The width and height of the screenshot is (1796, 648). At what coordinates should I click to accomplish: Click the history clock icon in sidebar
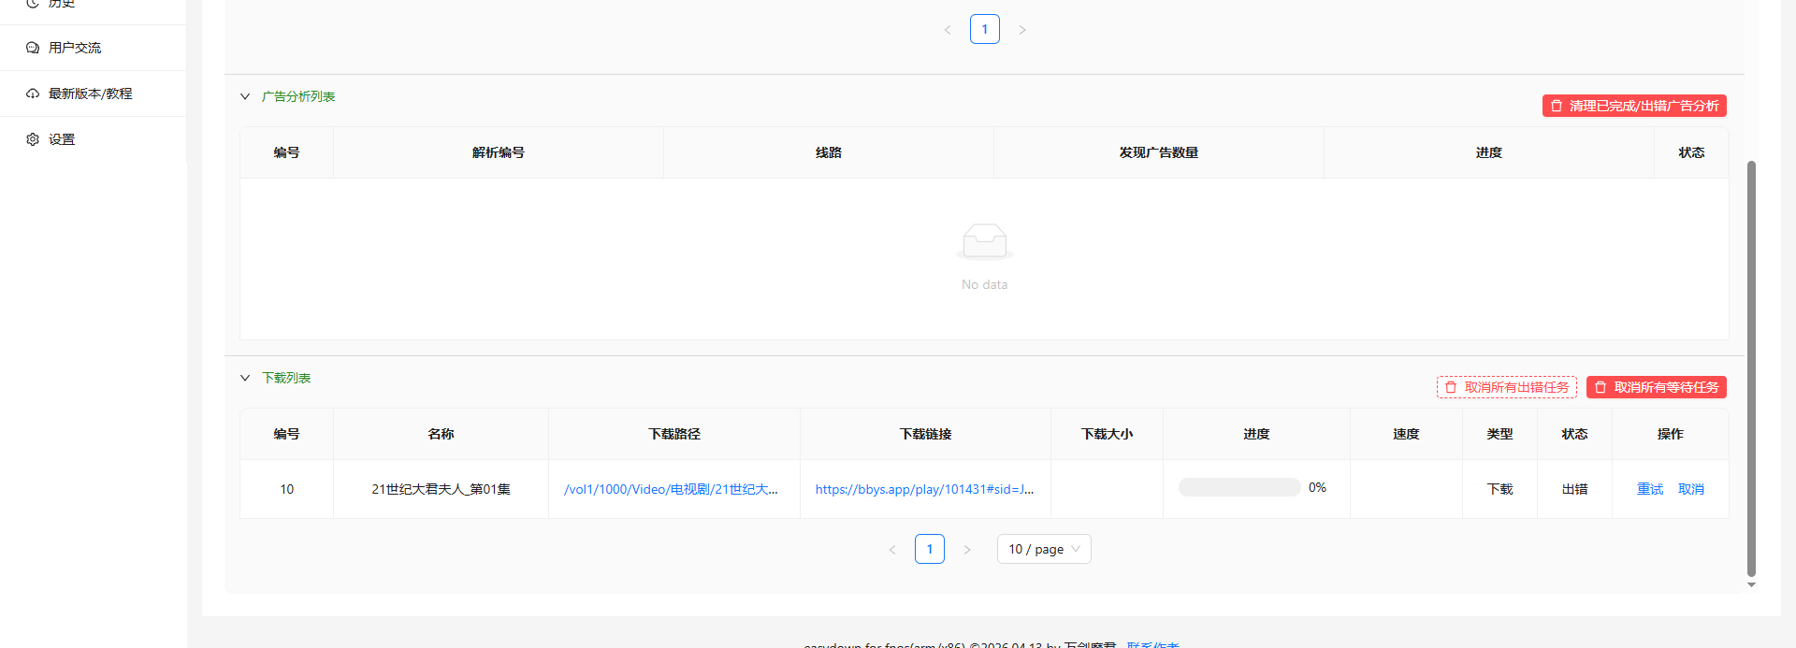coord(33,4)
